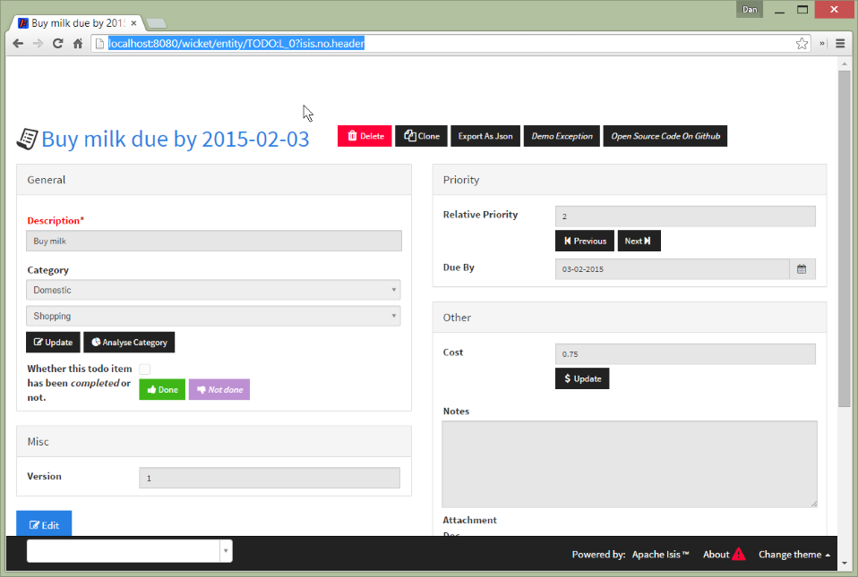Expand the Shopping subcategory dropdown

click(x=213, y=316)
